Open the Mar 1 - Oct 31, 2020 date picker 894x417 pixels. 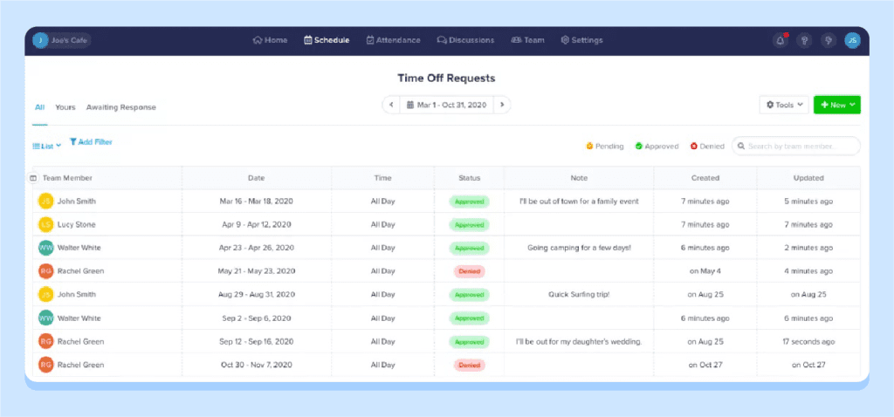coord(446,105)
